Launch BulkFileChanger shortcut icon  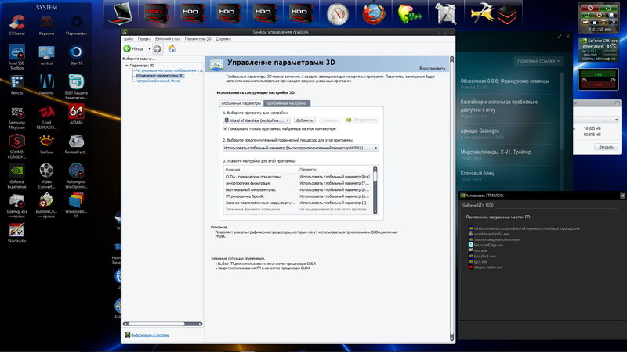coord(46,205)
